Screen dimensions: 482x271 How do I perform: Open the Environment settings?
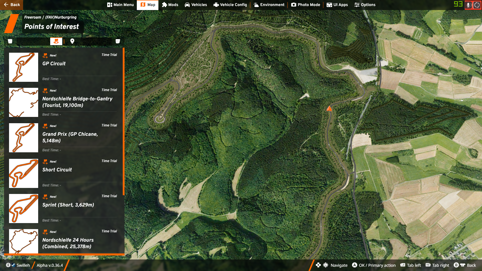269,5
